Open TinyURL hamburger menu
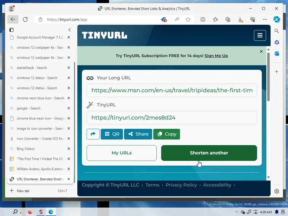The width and height of the screenshot is (288, 216). point(260,35)
